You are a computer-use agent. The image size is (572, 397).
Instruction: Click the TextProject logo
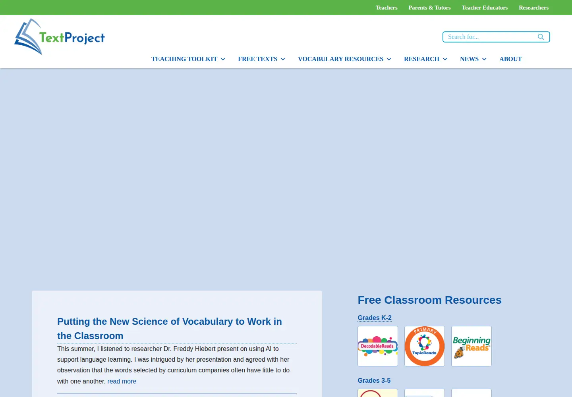pyautogui.click(x=60, y=37)
